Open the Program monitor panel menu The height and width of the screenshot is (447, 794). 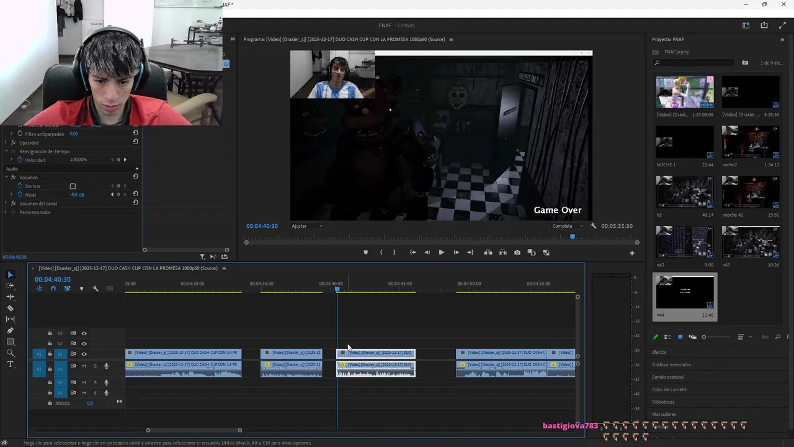click(x=451, y=40)
